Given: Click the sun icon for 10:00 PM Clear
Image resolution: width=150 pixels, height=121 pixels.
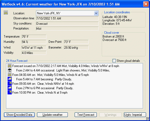Looking at the screenshot, I should 10,92.
